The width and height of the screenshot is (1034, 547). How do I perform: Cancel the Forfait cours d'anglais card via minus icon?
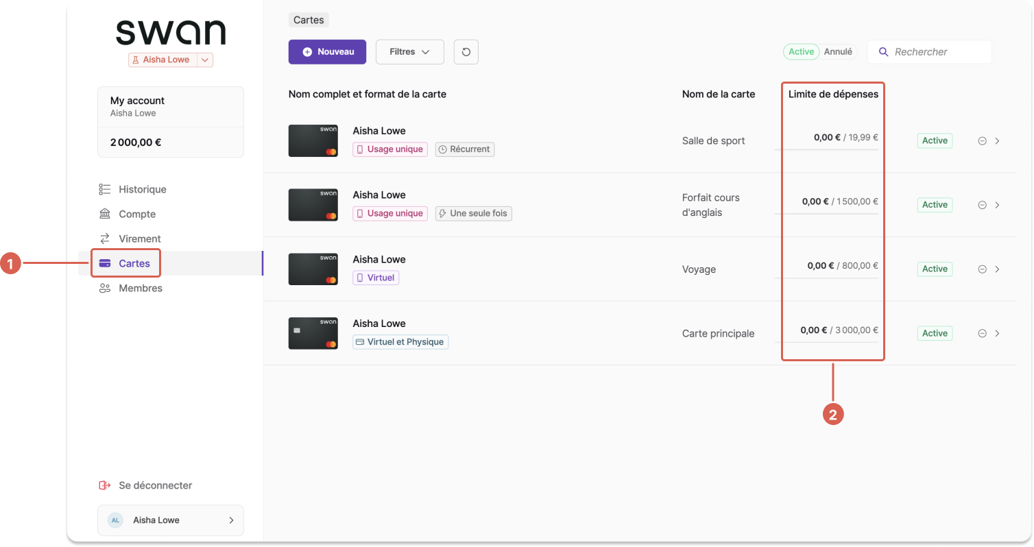(x=982, y=205)
